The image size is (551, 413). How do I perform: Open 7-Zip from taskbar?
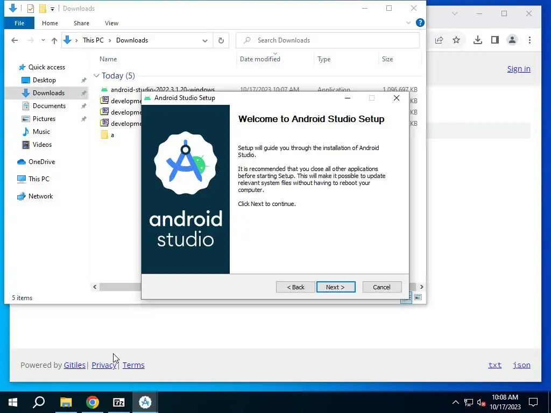(x=119, y=402)
